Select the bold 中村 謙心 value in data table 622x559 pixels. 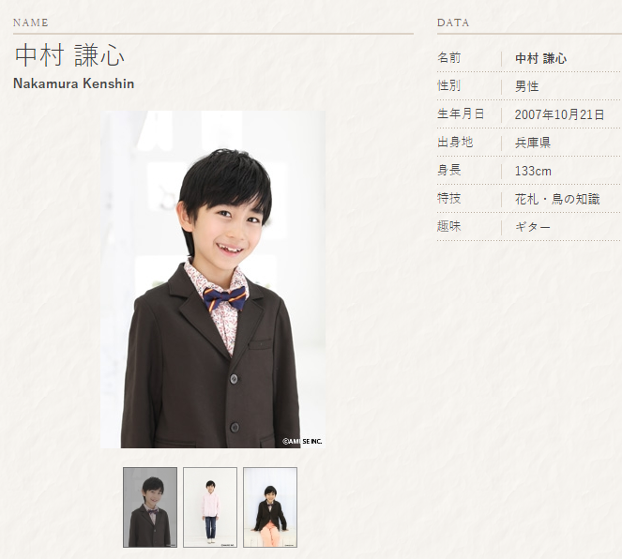(540, 58)
